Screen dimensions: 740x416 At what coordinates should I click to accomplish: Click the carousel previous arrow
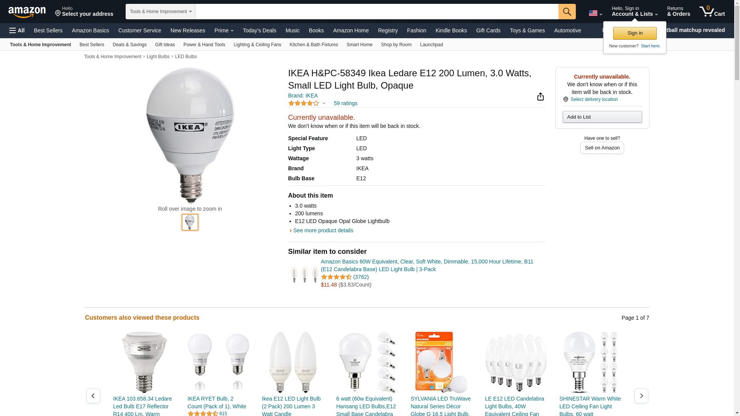click(x=93, y=396)
